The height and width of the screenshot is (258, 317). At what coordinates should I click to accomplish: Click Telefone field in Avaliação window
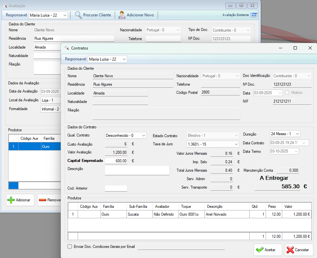(x=163, y=39)
